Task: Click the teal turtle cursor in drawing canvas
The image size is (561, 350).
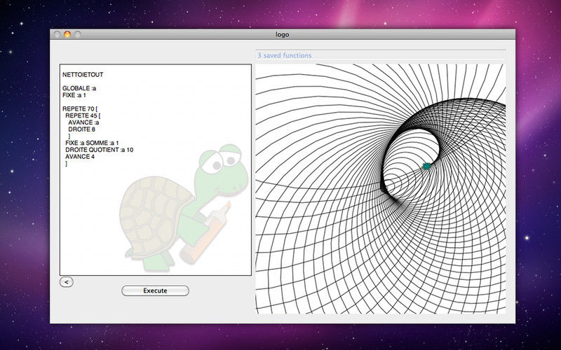Action: [426, 166]
